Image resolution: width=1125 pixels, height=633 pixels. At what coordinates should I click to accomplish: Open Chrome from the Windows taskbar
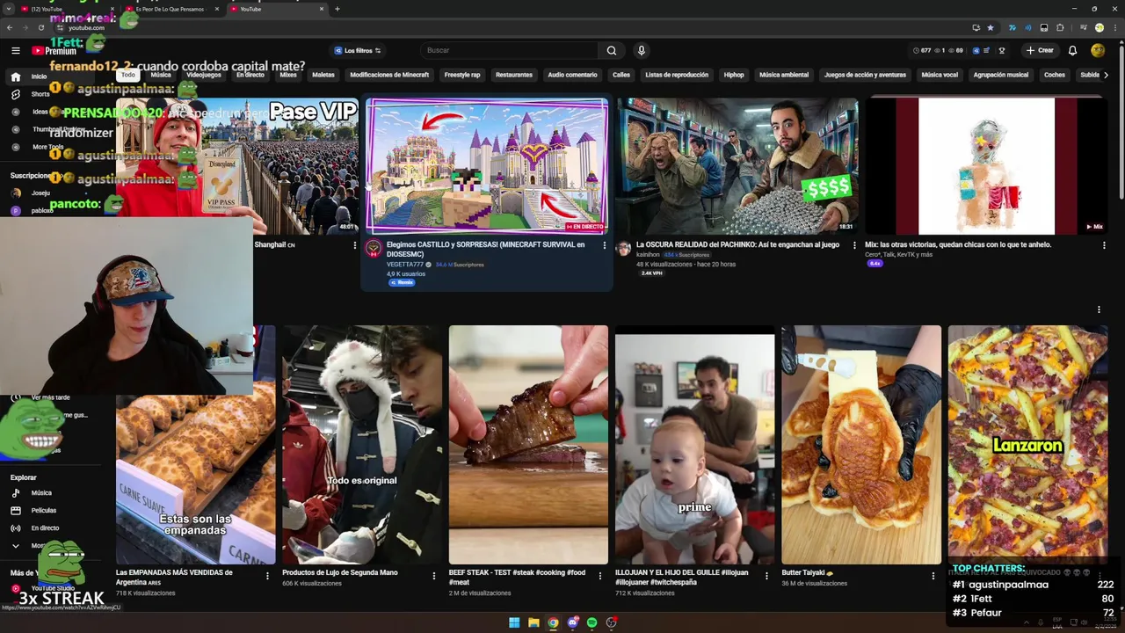point(553,622)
